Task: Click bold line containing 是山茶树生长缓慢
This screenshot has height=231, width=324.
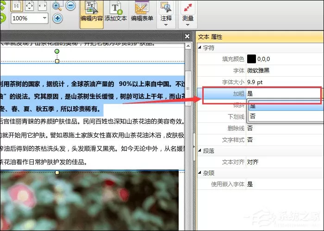Action: point(93,96)
